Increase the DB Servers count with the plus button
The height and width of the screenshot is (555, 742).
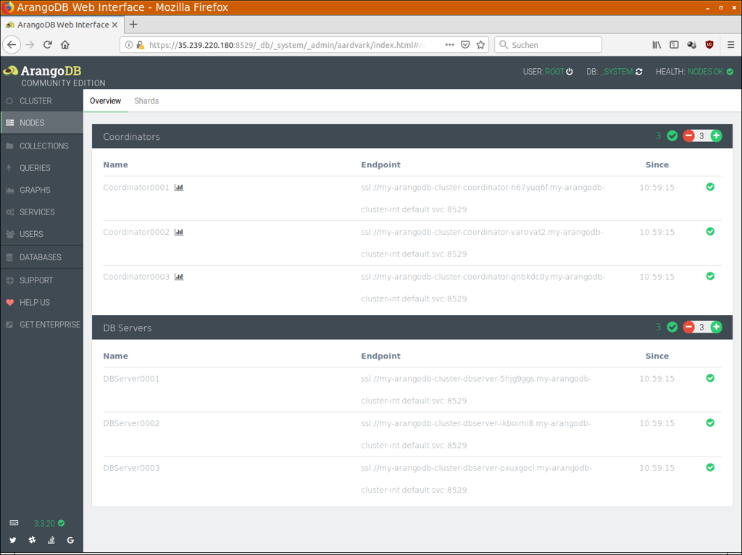coord(716,327)
